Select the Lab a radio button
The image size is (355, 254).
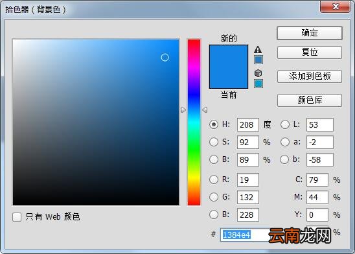(285, 142)
